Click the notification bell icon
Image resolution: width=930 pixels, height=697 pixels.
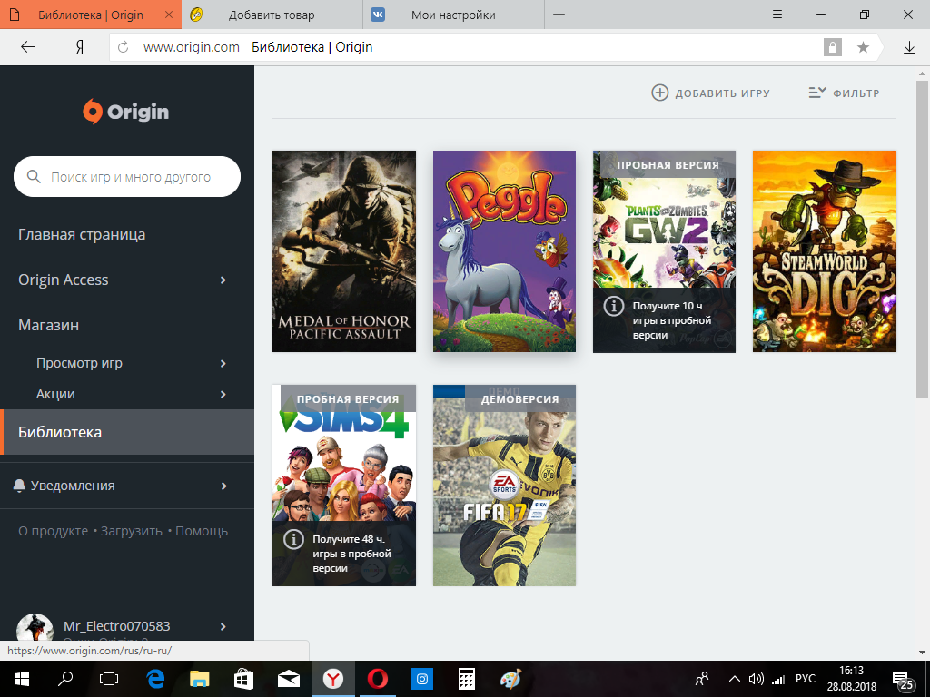coord(19,486)
